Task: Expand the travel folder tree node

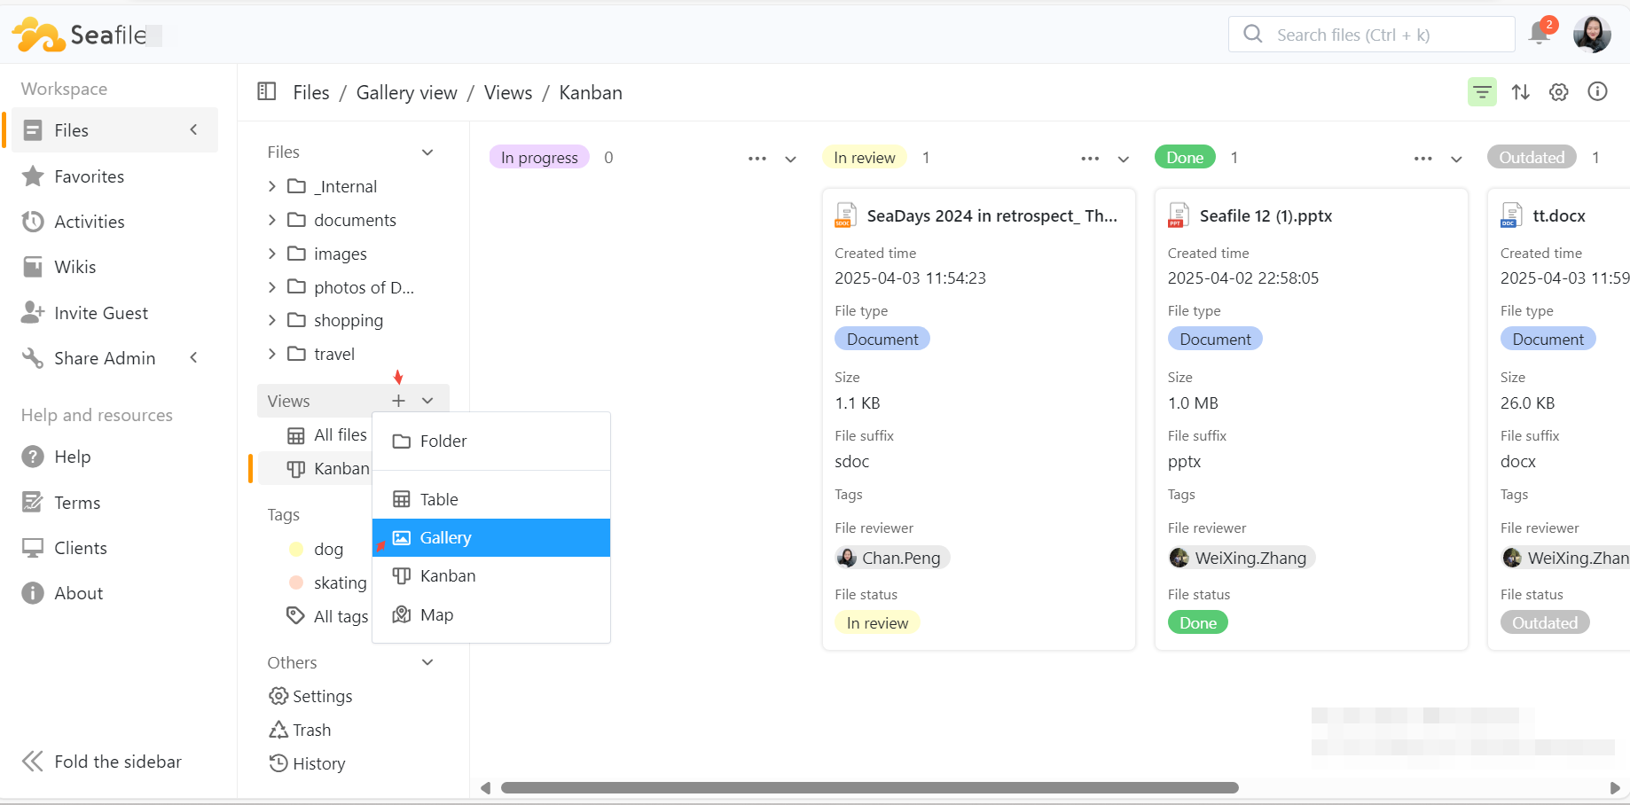Action: pos(272,354)
